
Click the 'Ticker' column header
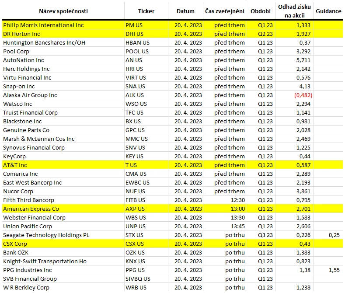(x=146, y=11)
